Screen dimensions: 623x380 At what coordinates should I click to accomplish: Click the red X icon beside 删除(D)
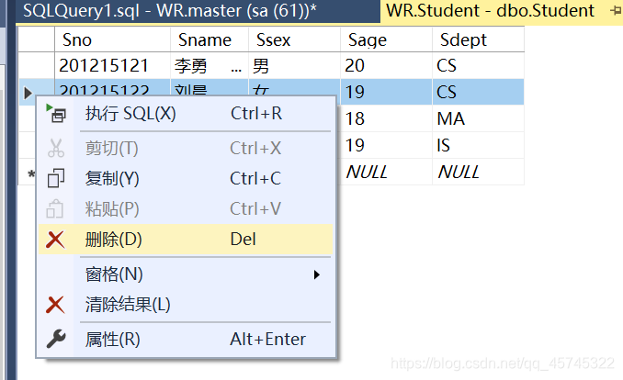tap(55, 240)
